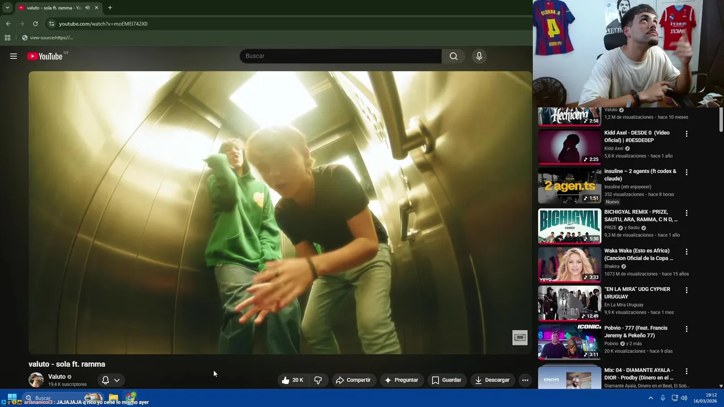Click the Descargar download button

point(492,380)
